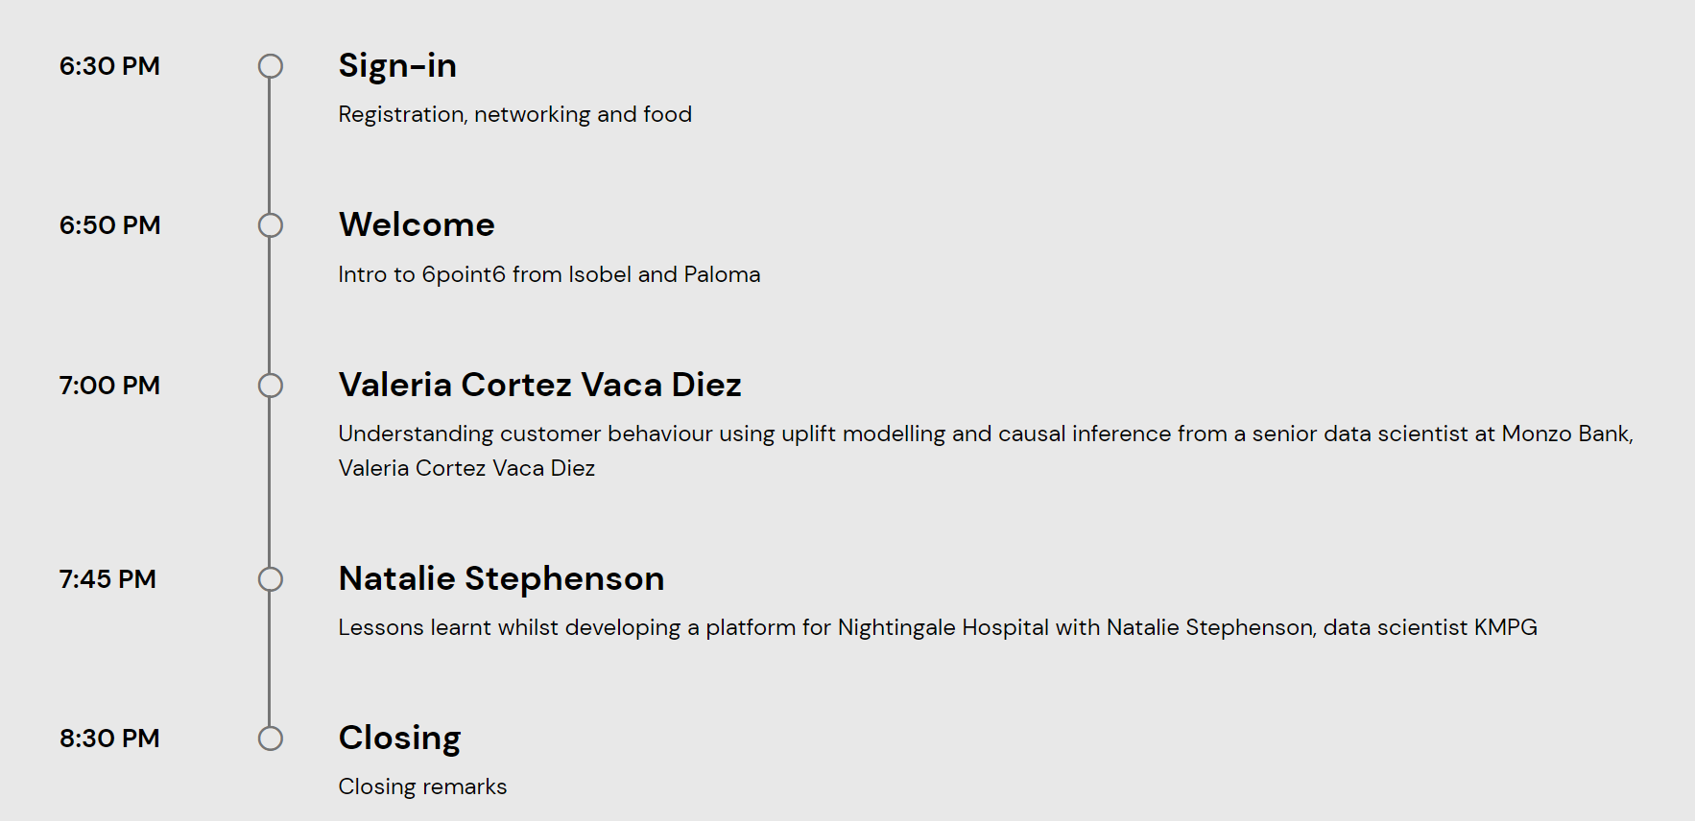Click the 6:50 PM time label
The width and height of the screenshot is (1695, 821).
[109, 225]
